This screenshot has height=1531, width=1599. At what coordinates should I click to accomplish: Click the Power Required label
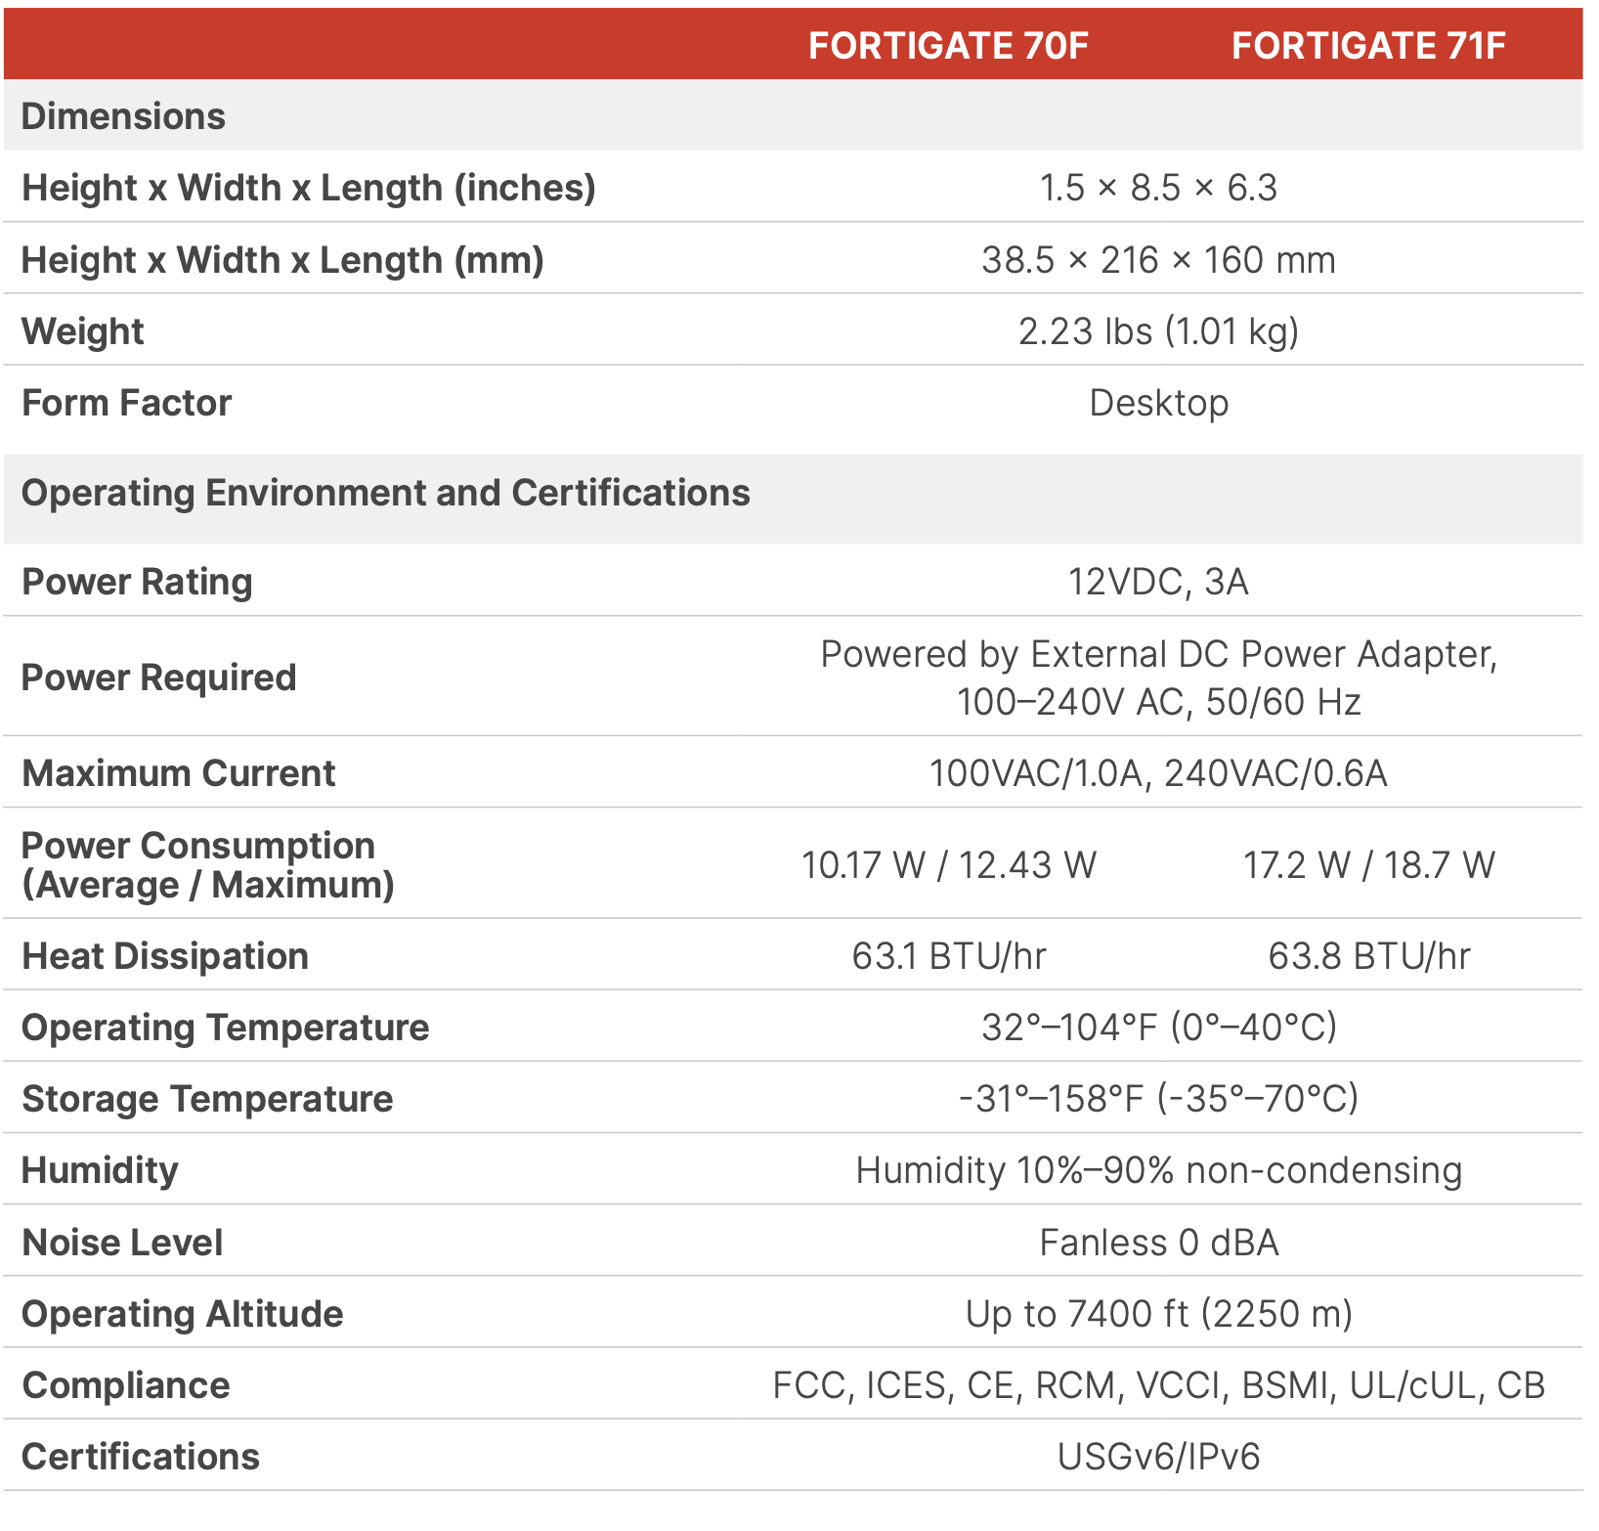(x=158, y=678)
